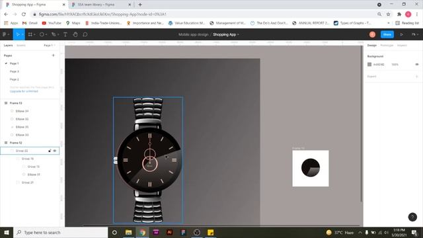Click the Upgrade for unlimited link
This screenshot has height=238, width=423.
[24, 91]
